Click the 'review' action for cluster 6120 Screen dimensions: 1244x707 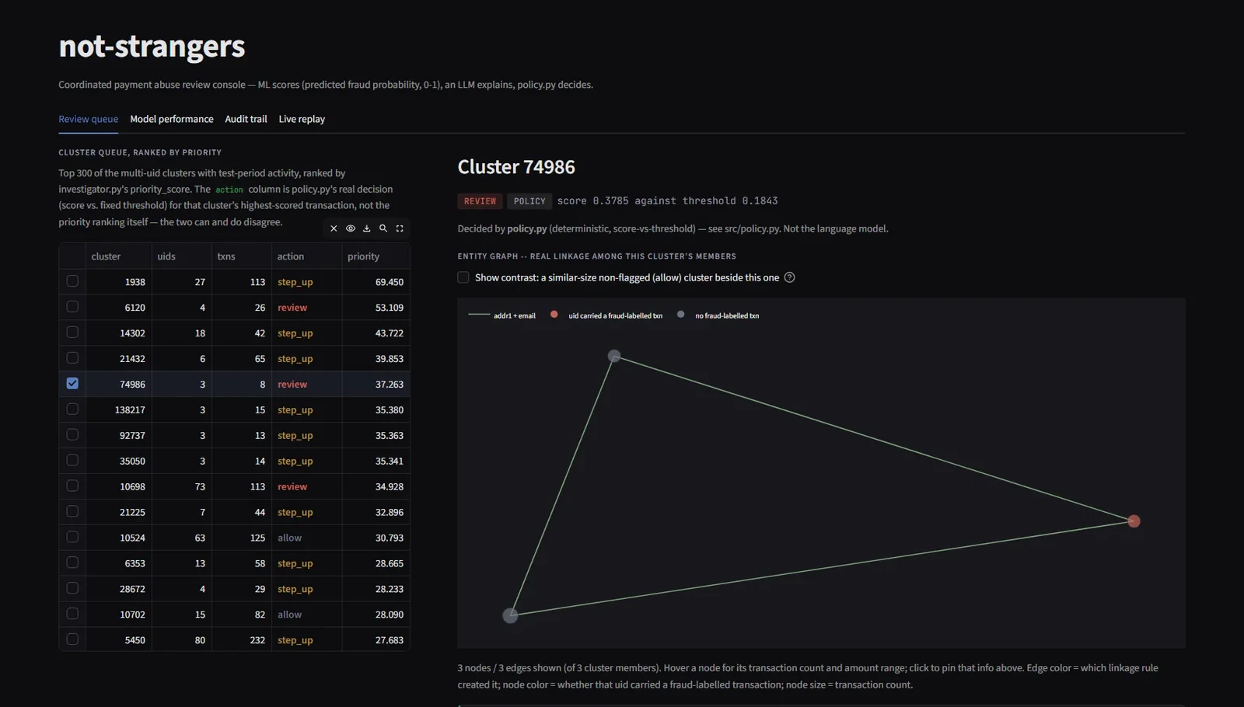coord(292,308)
